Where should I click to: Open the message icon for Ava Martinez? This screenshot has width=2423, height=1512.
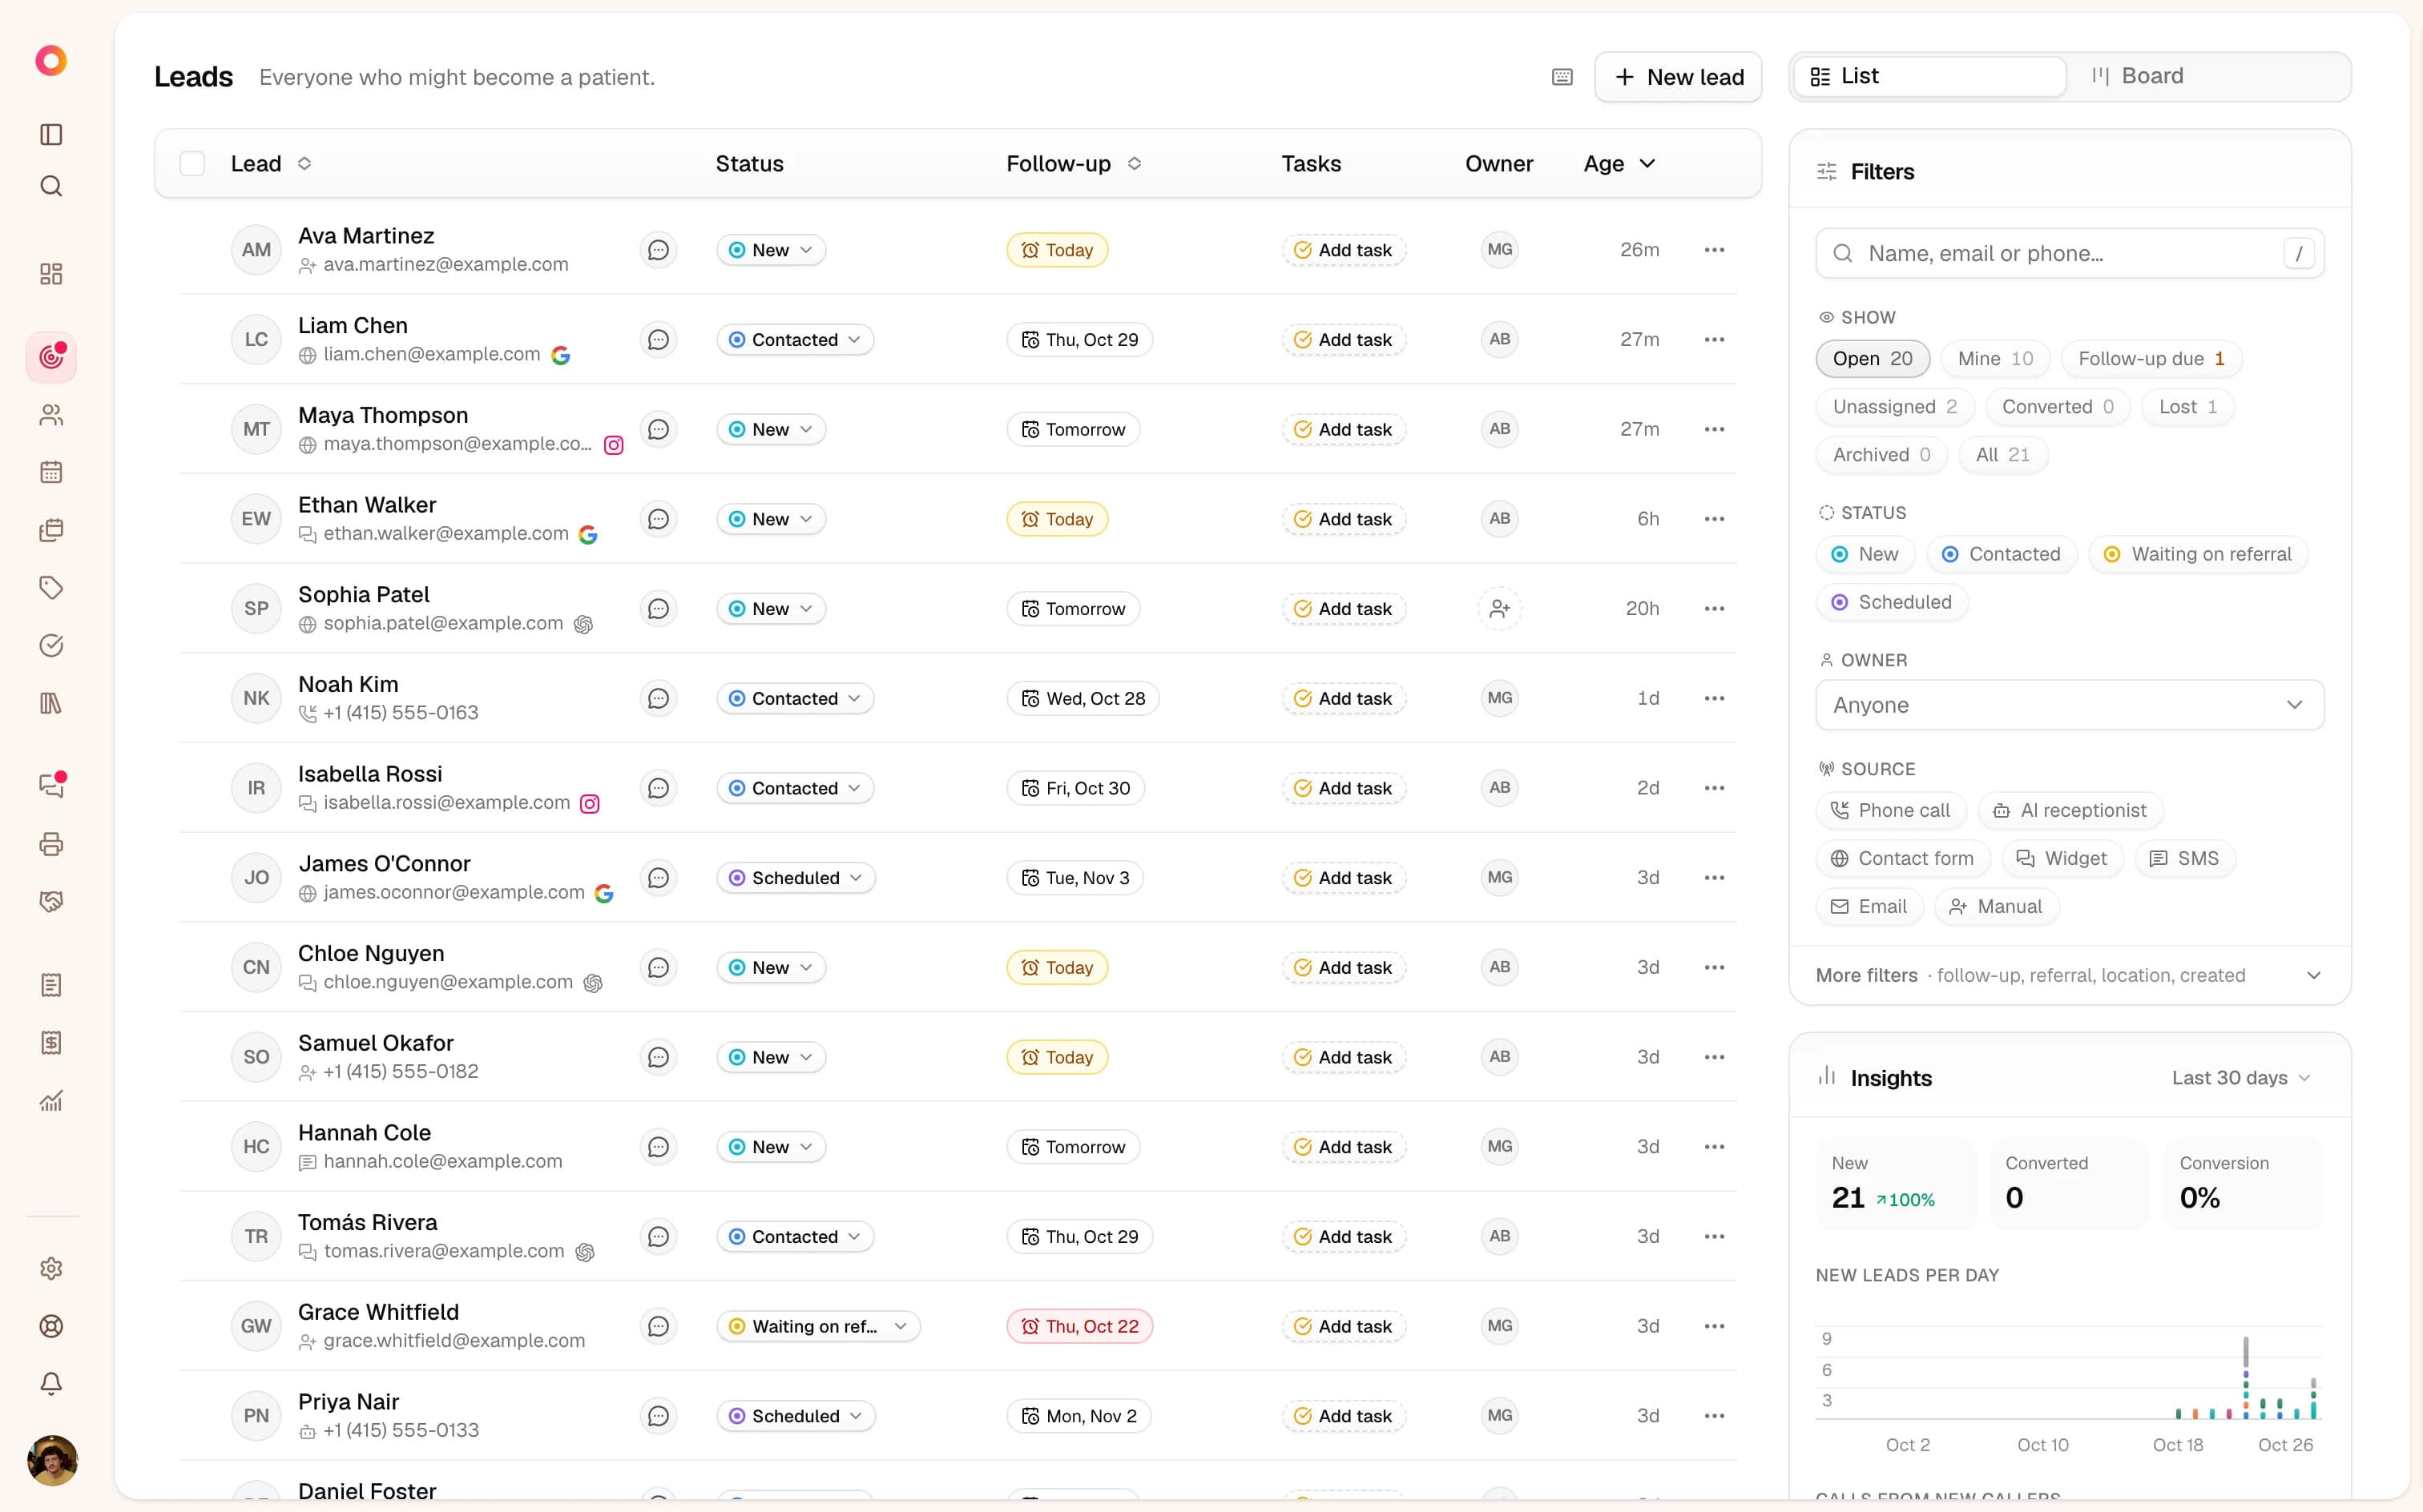point(659,250)
